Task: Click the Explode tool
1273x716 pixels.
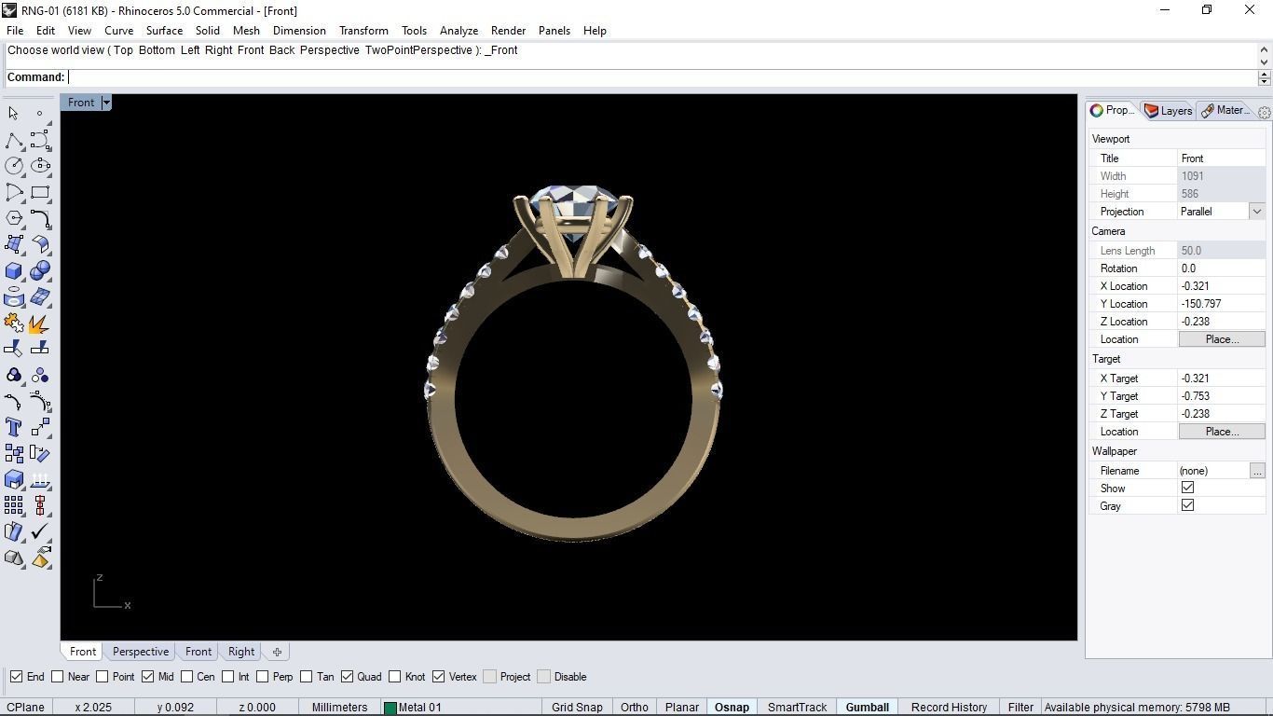Action: 40,323
